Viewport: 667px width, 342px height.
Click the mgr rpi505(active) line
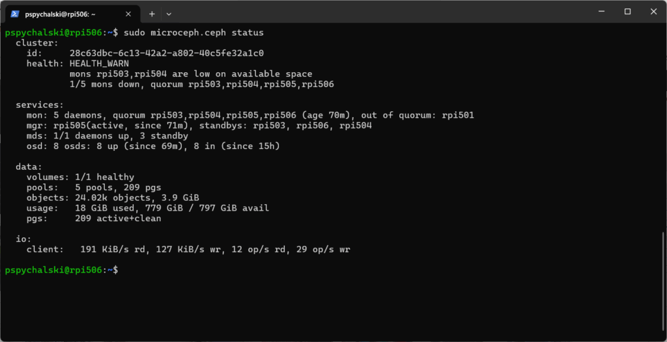199,125
